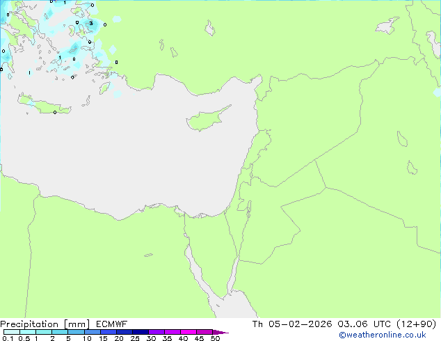Pick the 15–20 mm legend swatch
The height and width of the screenshot is (341, 441).
pos(108,332)
